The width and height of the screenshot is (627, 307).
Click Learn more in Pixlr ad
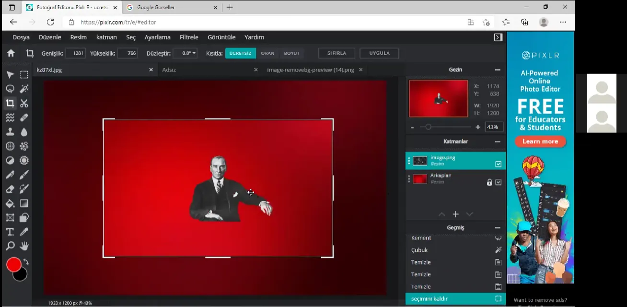[x=540, y=142]
